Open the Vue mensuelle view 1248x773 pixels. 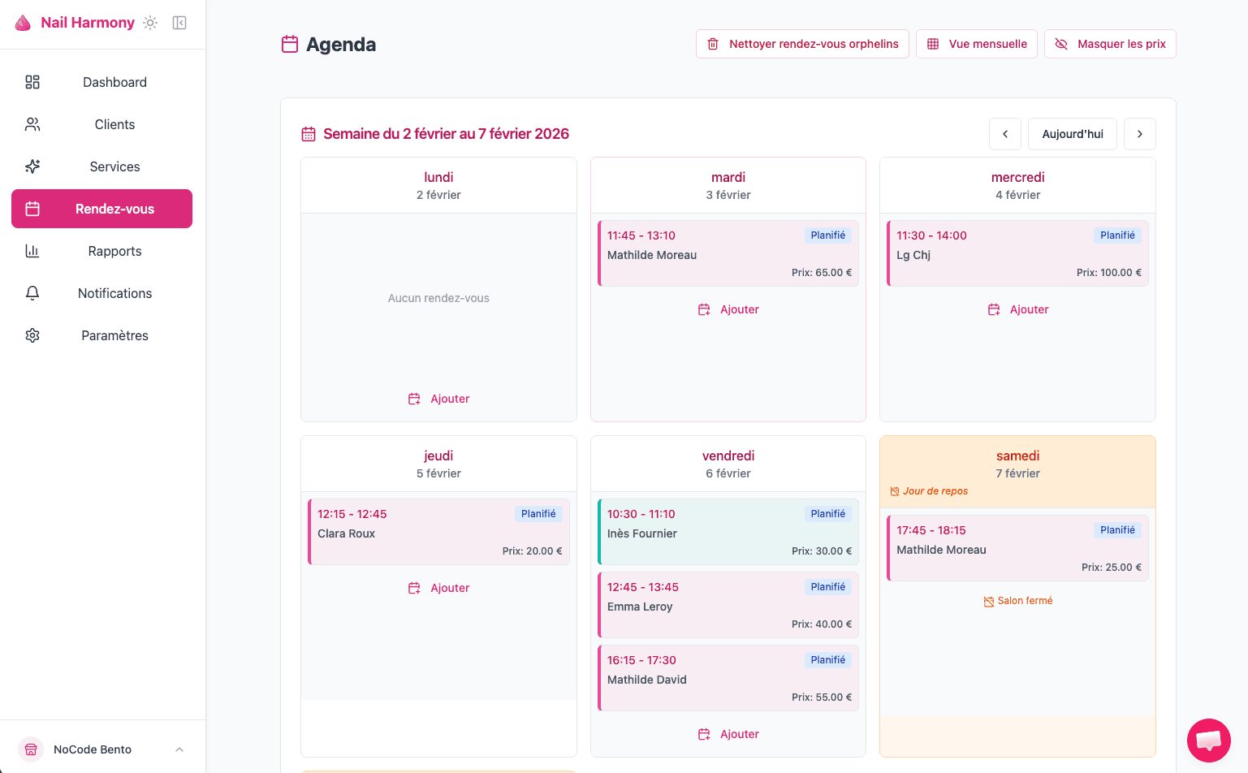coord(976,44)
